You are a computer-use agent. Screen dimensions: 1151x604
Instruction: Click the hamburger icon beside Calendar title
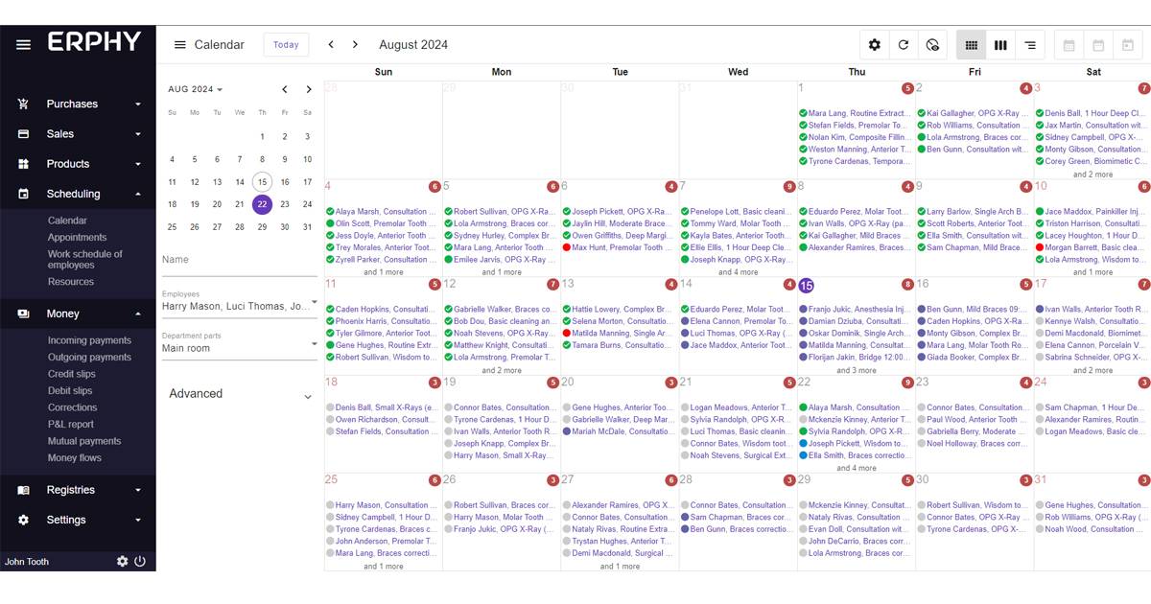point(179,45)
